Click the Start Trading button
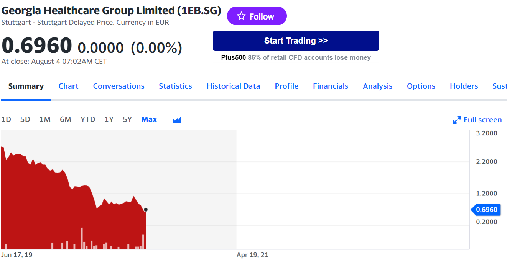Screen dimensions: 507x267 point(296,41)
